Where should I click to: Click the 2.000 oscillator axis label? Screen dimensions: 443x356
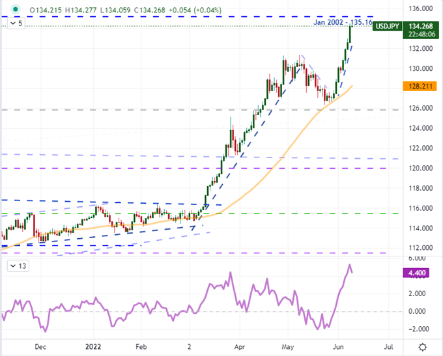pyautogui.click(x=417, y=294)
